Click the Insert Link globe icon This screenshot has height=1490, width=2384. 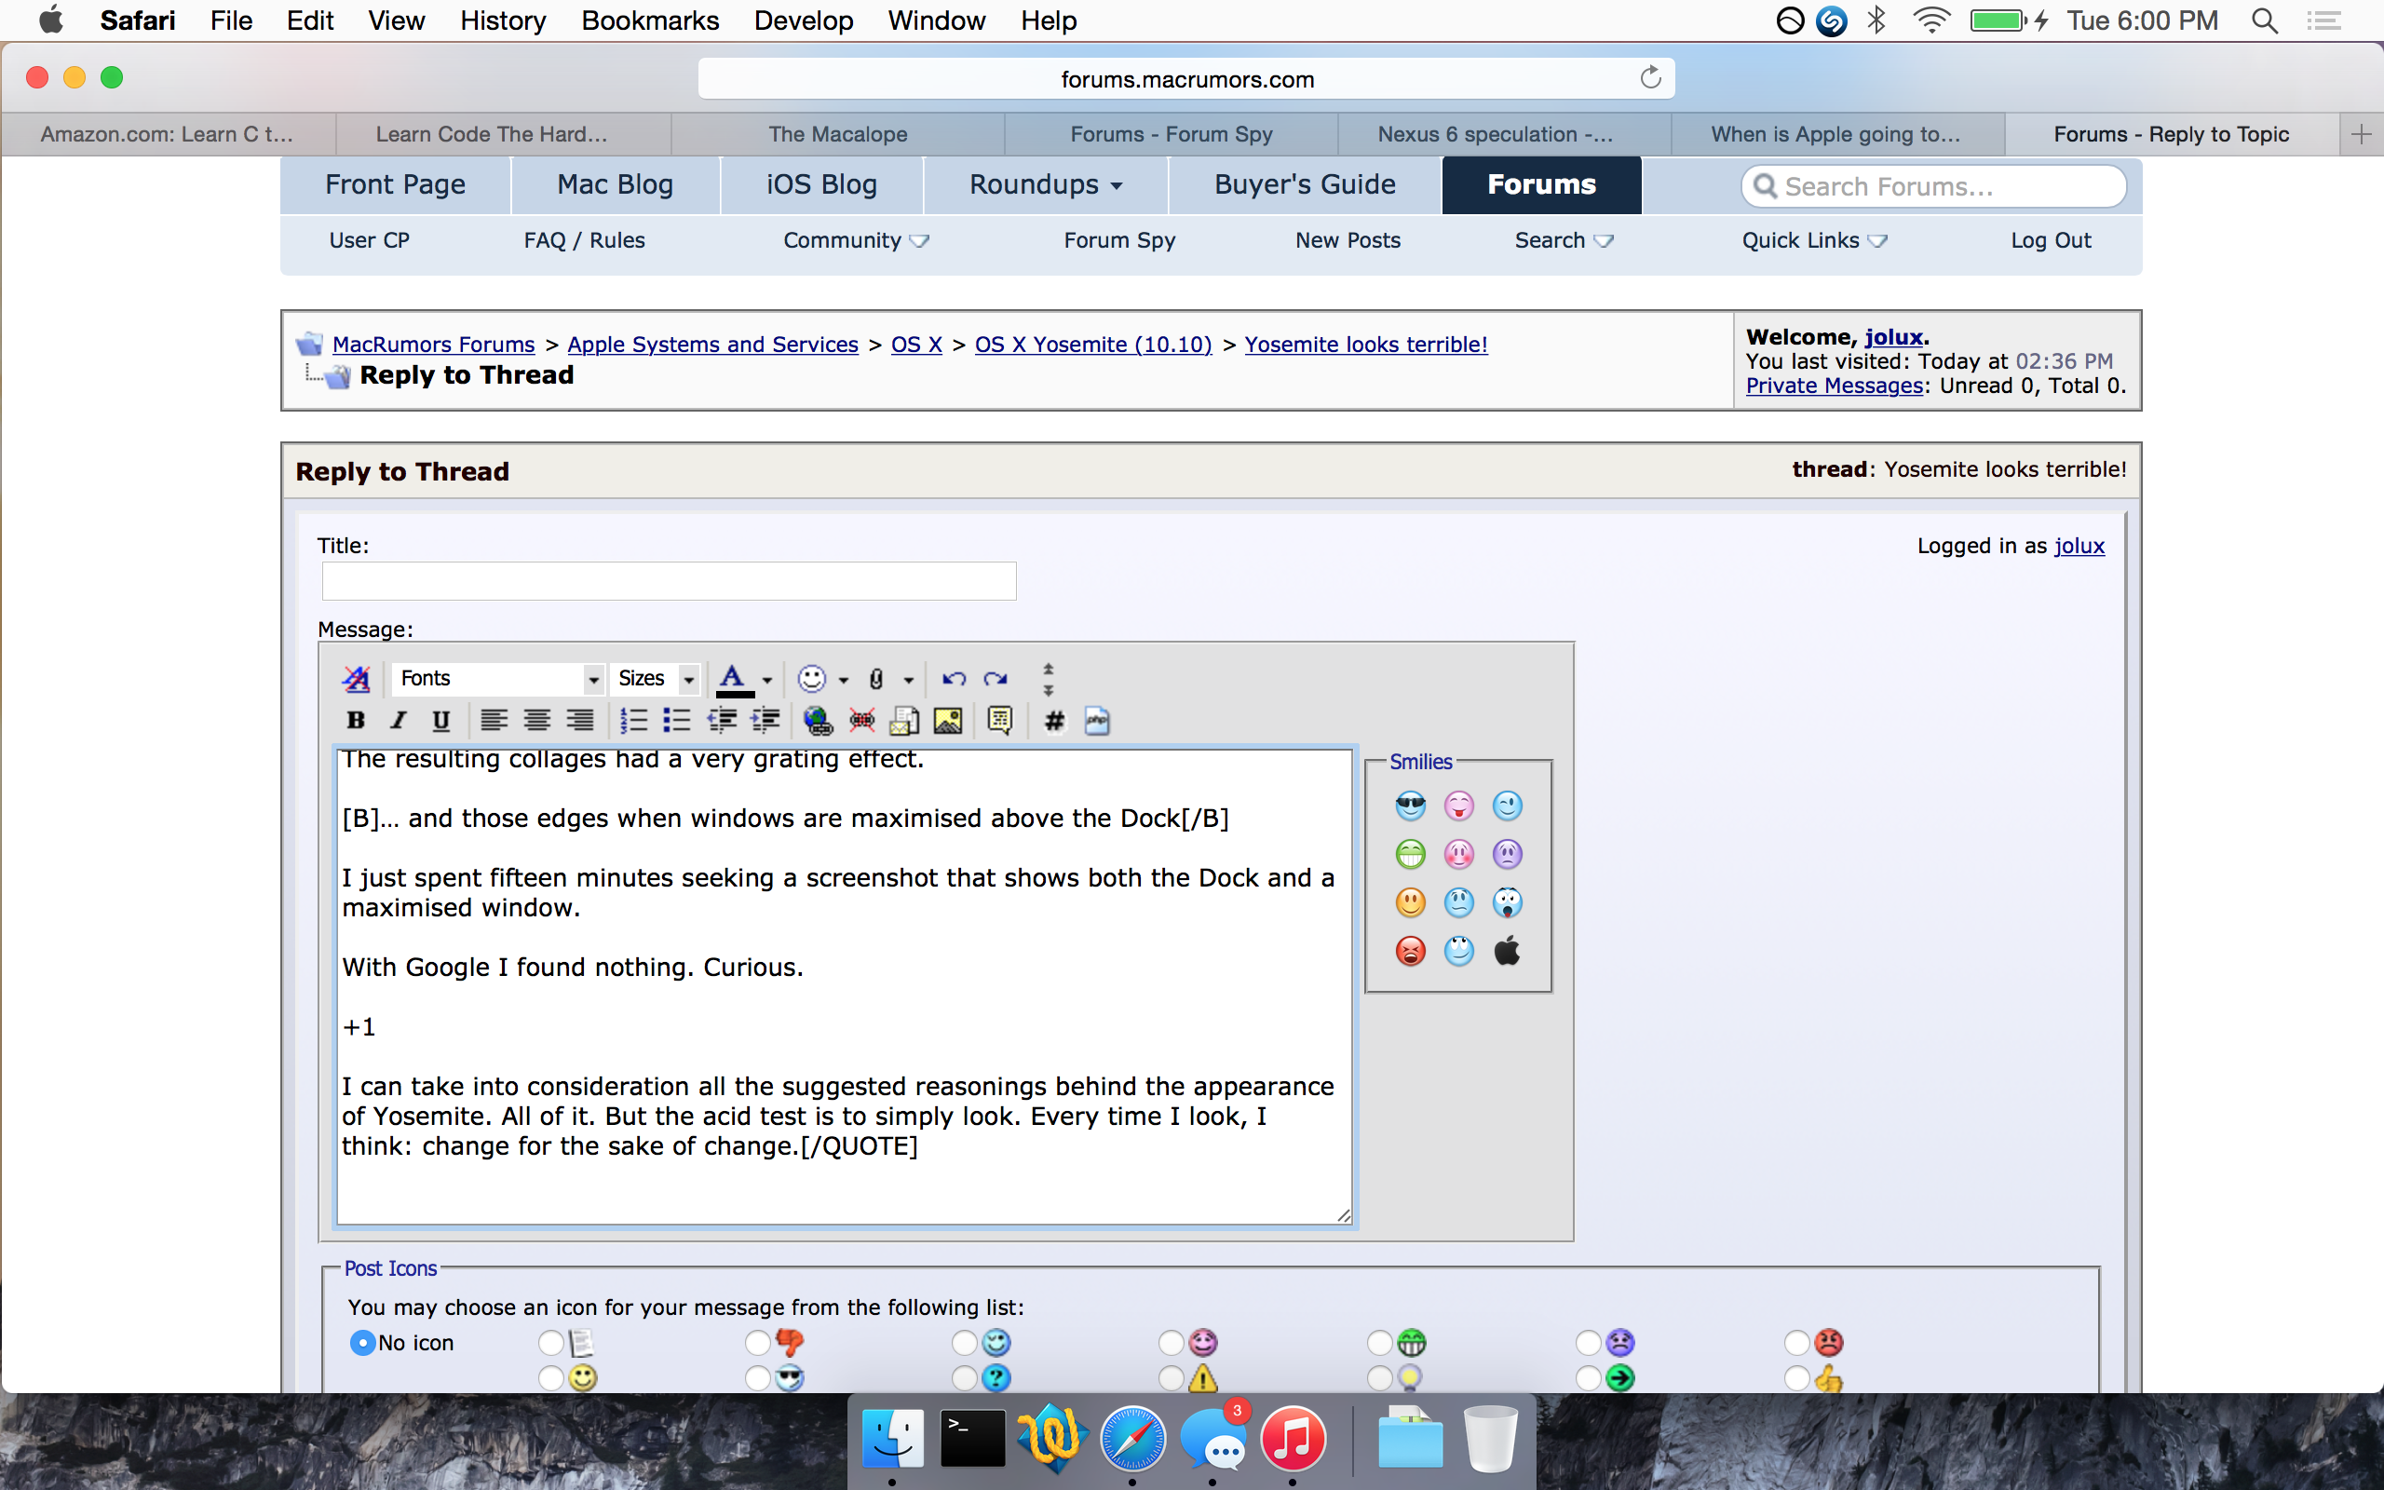coord(818,721)
